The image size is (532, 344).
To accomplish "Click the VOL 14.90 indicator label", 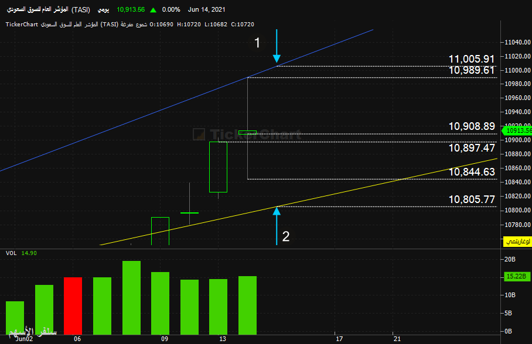I will pos(21,253).
